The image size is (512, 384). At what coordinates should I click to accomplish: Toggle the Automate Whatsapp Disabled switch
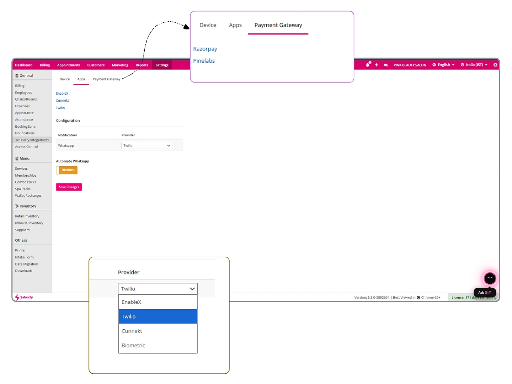[x=67, y=170]
